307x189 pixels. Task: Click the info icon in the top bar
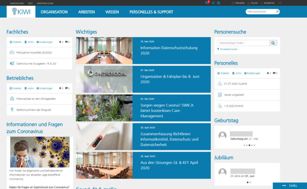click(x=219, y=3)
